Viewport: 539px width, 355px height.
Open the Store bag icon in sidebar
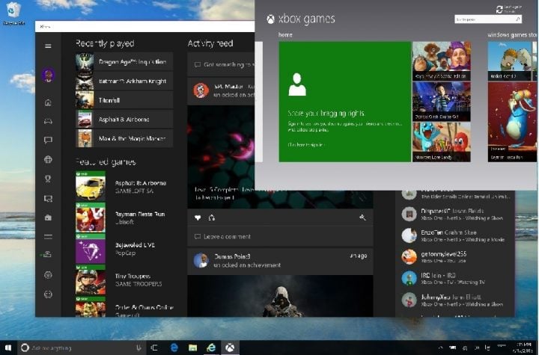click(48, 217)
